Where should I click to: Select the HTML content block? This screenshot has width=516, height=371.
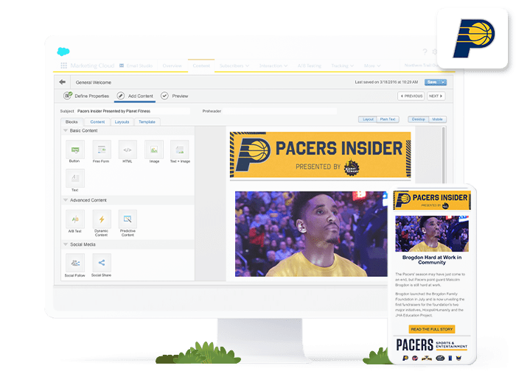(128, 150)
